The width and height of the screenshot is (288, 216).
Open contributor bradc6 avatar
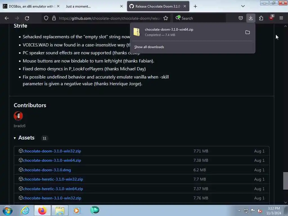click(18, 116)
